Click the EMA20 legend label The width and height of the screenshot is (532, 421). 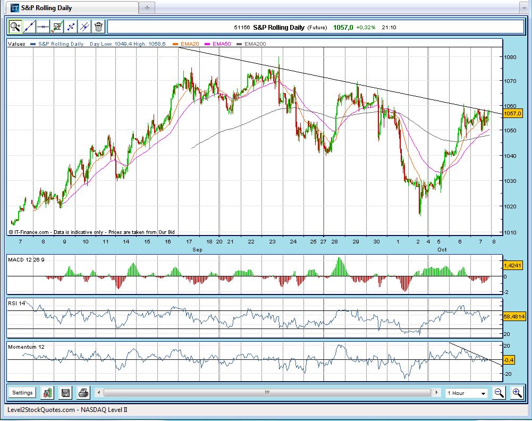pos(190,44)
